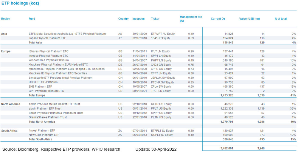
Task: Select the Total Europe row label
Action: 37,95
